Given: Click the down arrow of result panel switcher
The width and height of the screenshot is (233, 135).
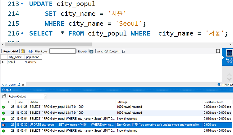Looking at the screenshot, I should pyautogui.click(x=229, y=79).
